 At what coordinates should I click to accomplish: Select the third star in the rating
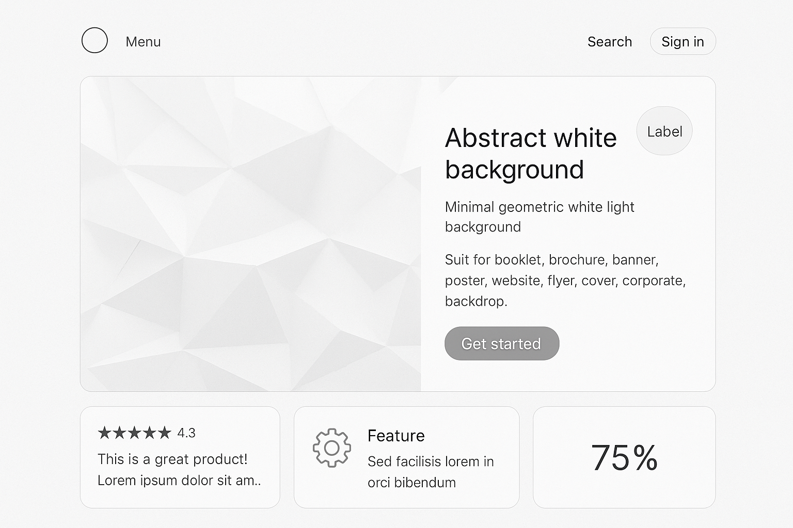[x=134, y=433]
